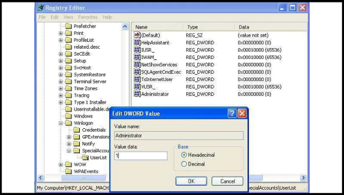Collapse the Winlogon key

click(x=61, y=123)
